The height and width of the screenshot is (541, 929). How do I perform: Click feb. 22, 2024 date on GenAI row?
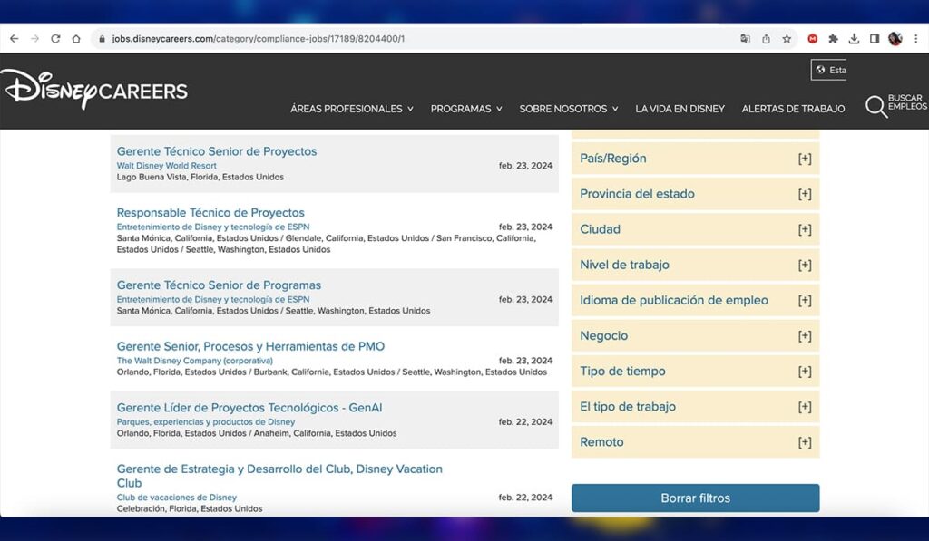click(x=525, y=422)
